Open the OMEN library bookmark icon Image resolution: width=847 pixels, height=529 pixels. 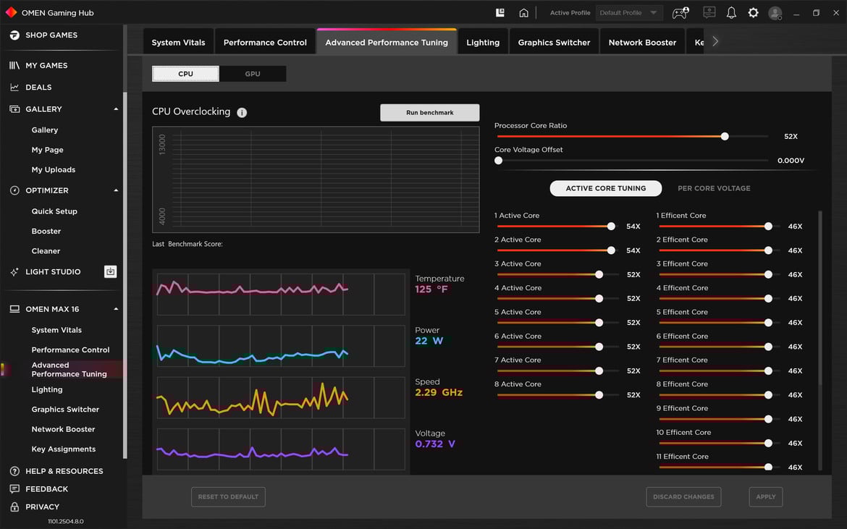click(500, 12)
